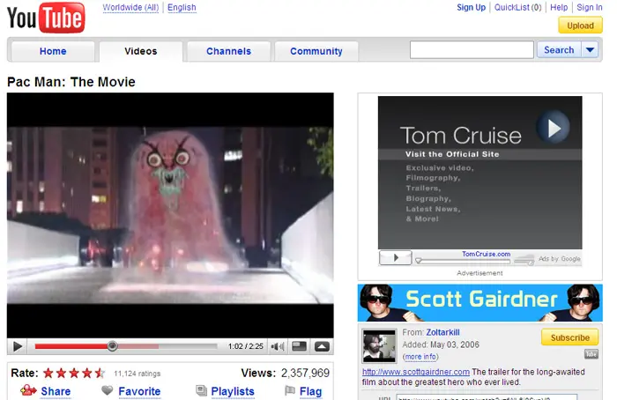
Task: Switch to the Channels tab
Action: [228, 51]
